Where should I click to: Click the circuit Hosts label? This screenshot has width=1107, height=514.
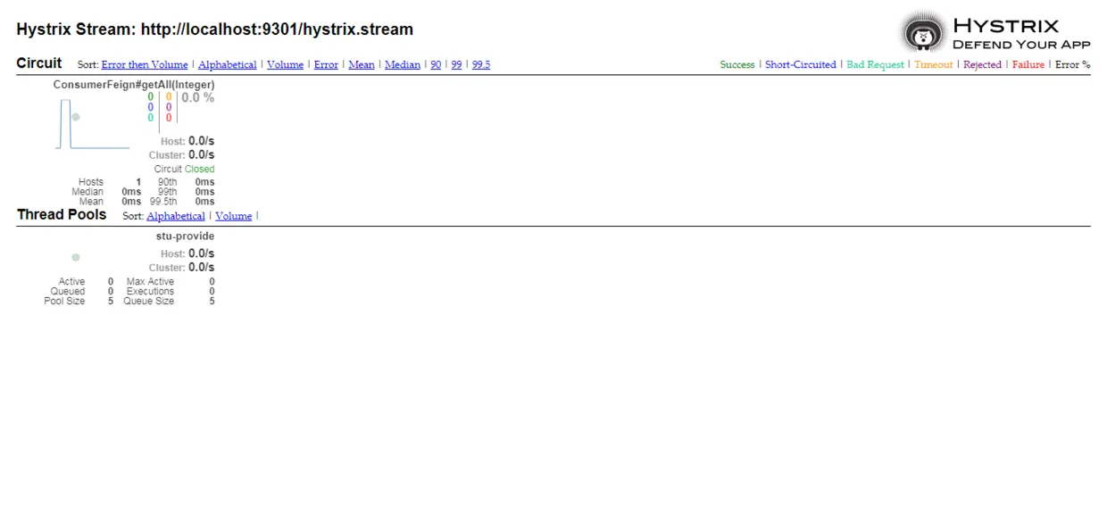click(91, 182)
